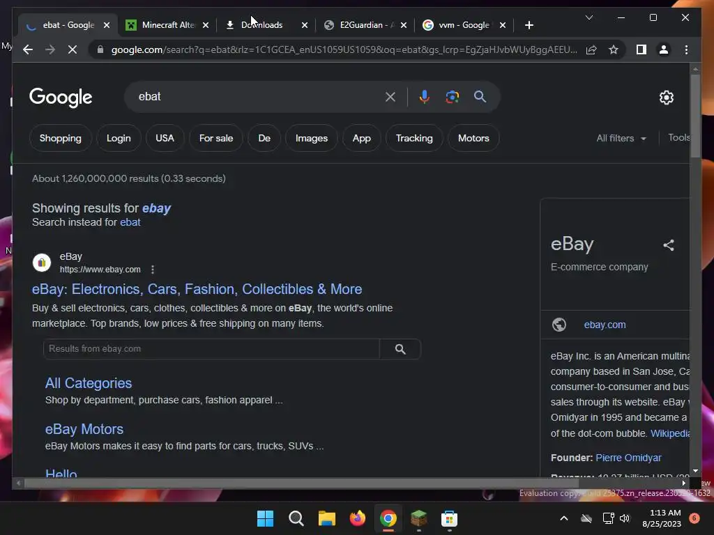Screen dimensions: 714x535
Task: Apply the USA search chip
Action: 165,139
